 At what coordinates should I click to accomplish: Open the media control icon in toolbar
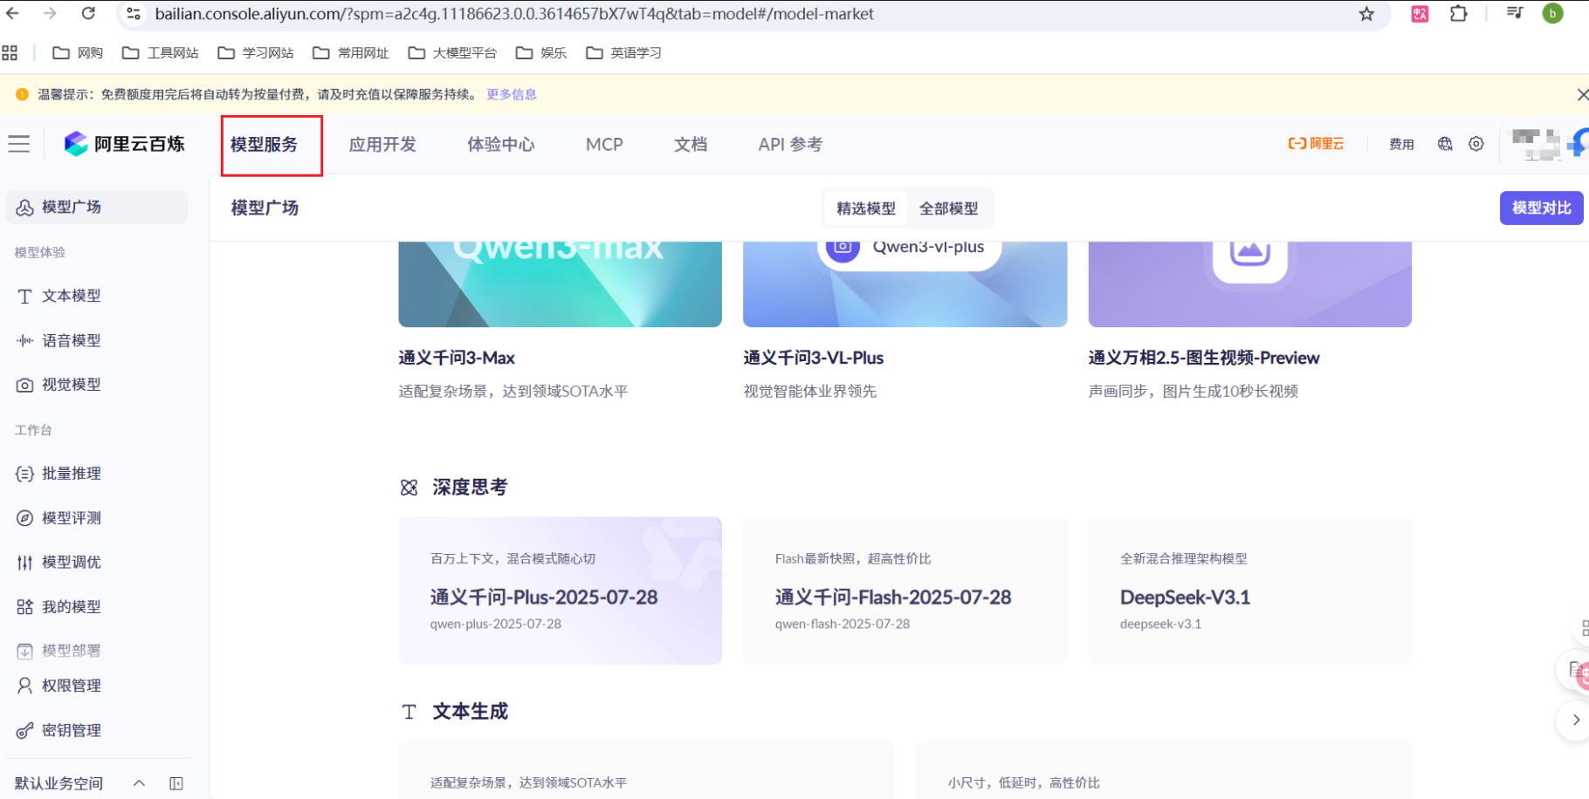pos(1515,14)
